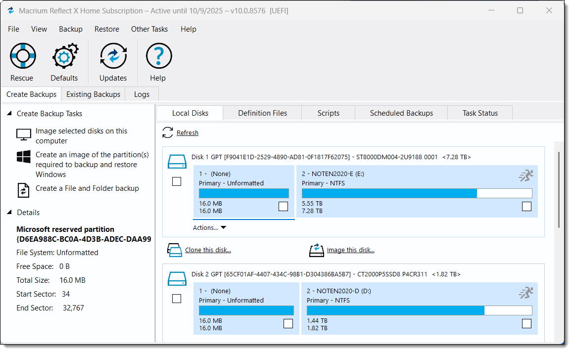Screen dimensions: 572x352
Task: Open Help question mark toolbar icon
Action: click(x=158, y=56)
